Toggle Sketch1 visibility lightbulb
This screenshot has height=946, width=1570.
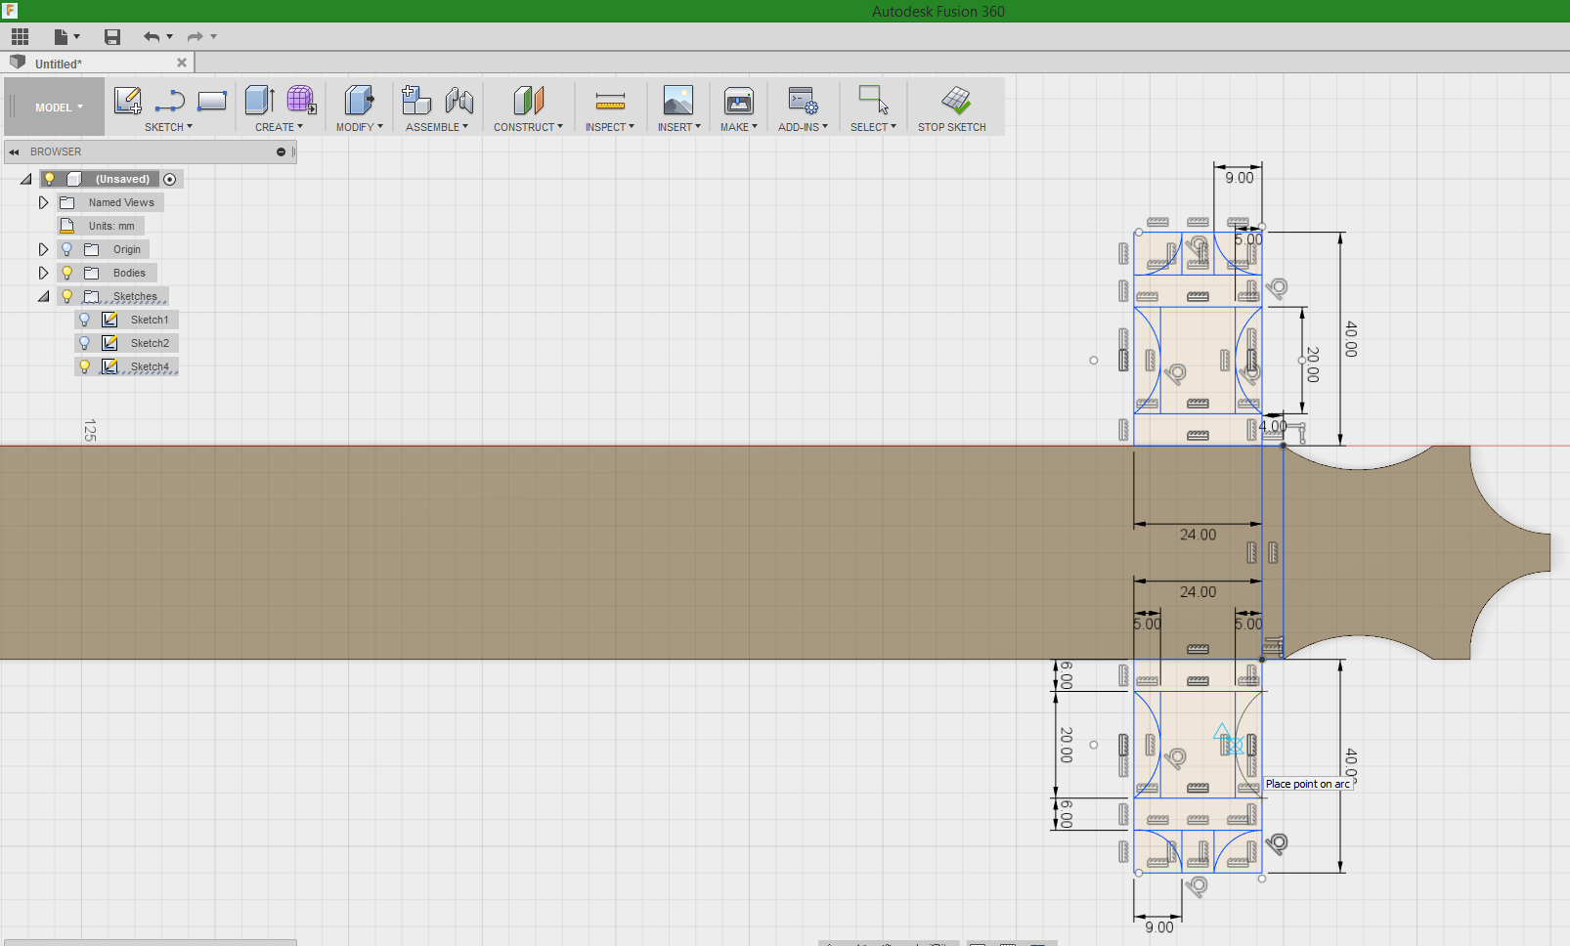tap(84, 320)
